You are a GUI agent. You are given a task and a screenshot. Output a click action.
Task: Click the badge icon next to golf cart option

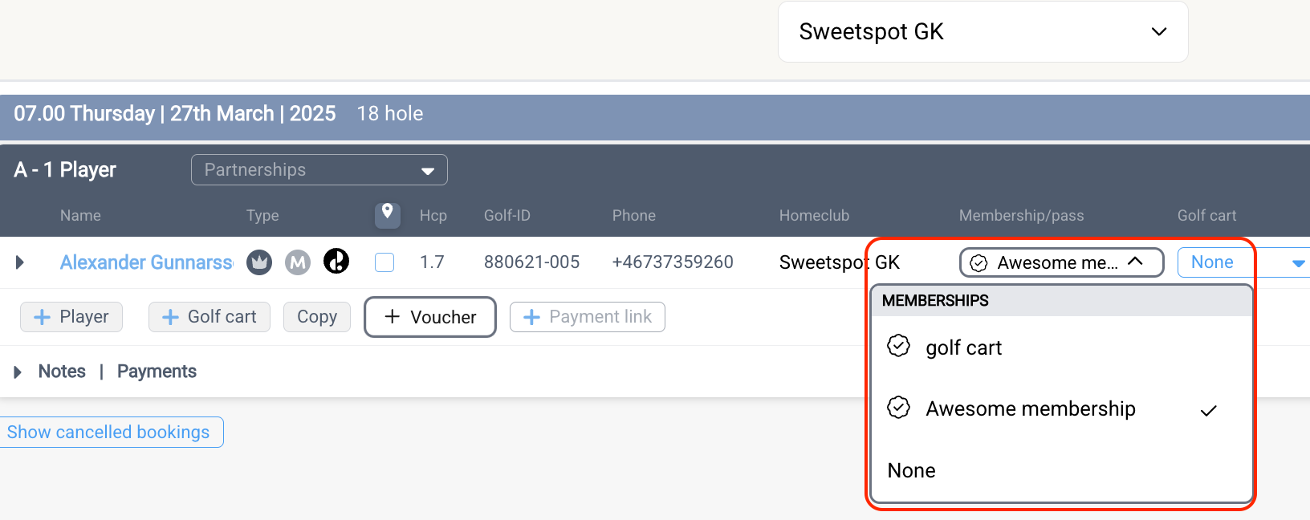[x=899, y=347]
